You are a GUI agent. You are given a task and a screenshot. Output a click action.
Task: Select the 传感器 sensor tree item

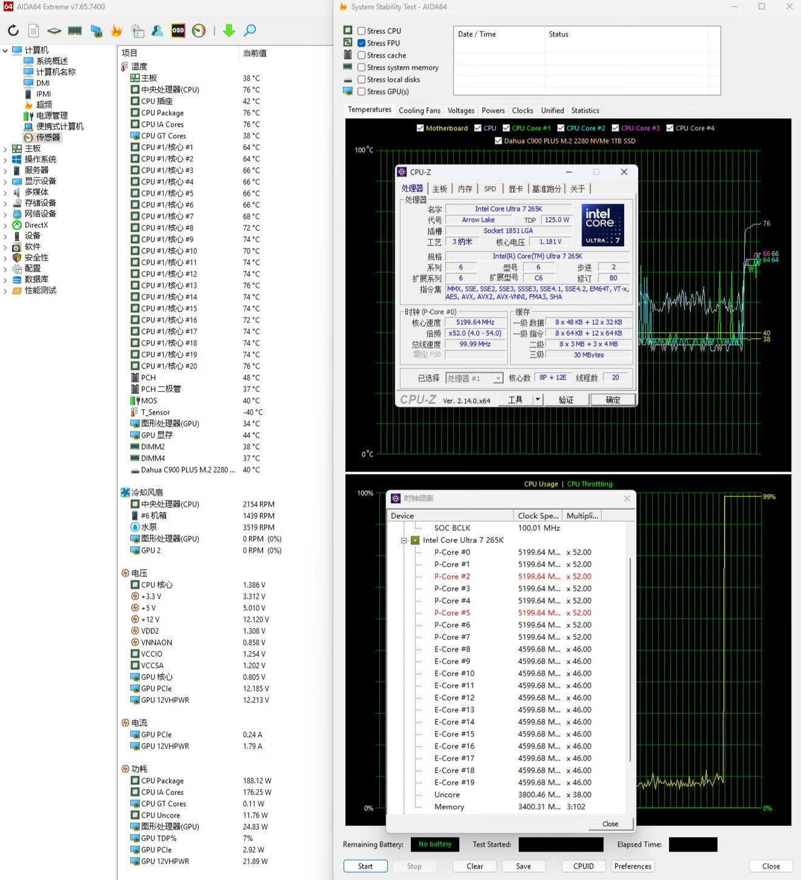pyautogui.click(x=42, y=138)
